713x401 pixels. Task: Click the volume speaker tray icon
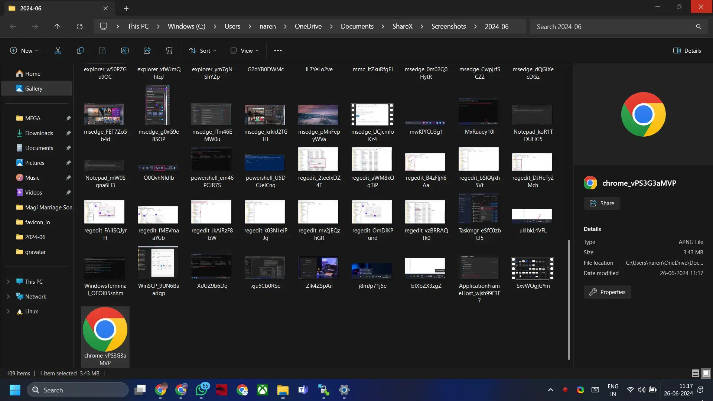click(641, 390)
